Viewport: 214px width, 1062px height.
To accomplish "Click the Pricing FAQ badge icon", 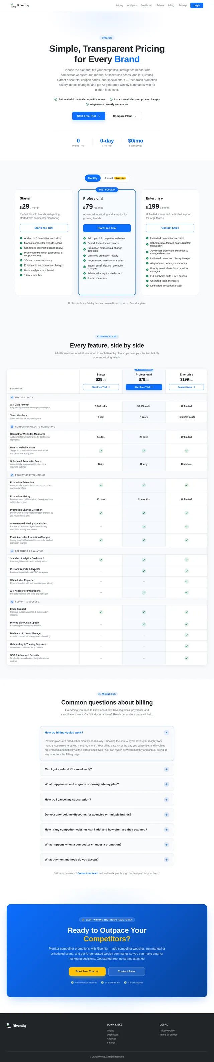I will pos(99,694).
